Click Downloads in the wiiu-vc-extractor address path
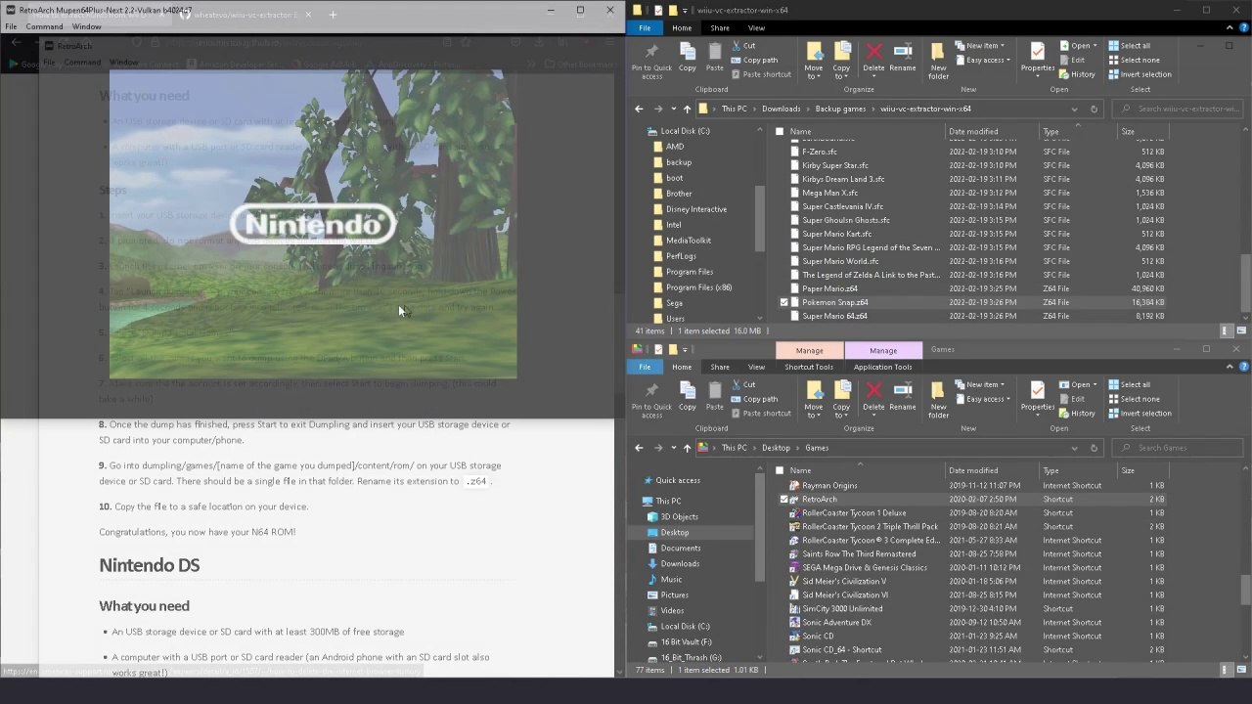The width and height of the screenshot is (1252, 704). (x=781, y=109)
